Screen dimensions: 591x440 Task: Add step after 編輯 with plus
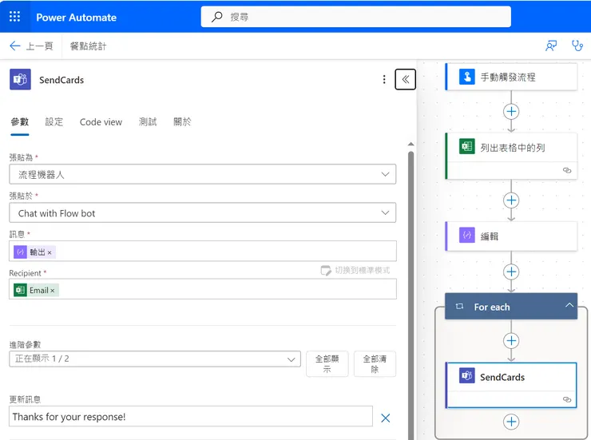tap(511, 272)
